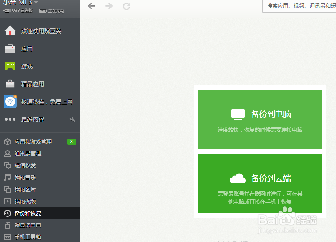Open the 更多内容 entry
This screenshot has width=336, height=242.
point(33,119)
